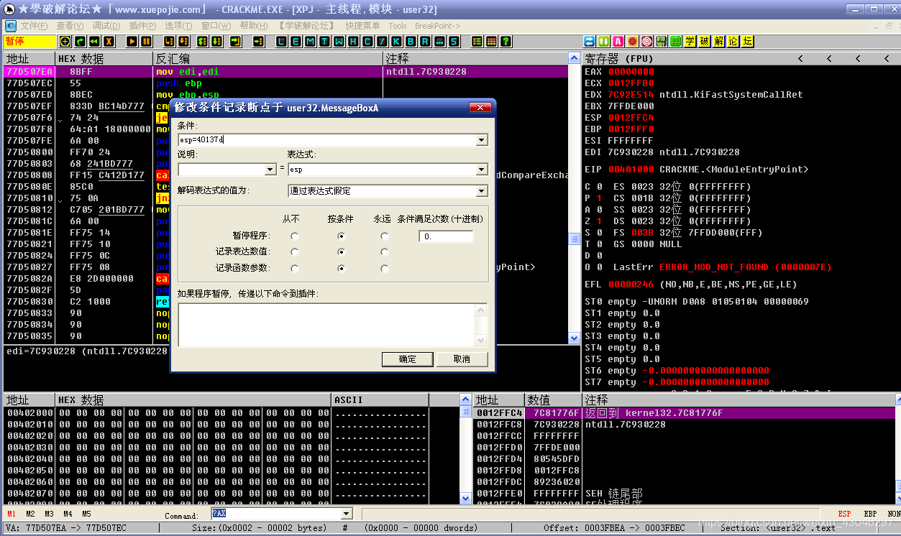Open the 选项(T) menu
The image size is (901, 536).
tap(178, 26)
